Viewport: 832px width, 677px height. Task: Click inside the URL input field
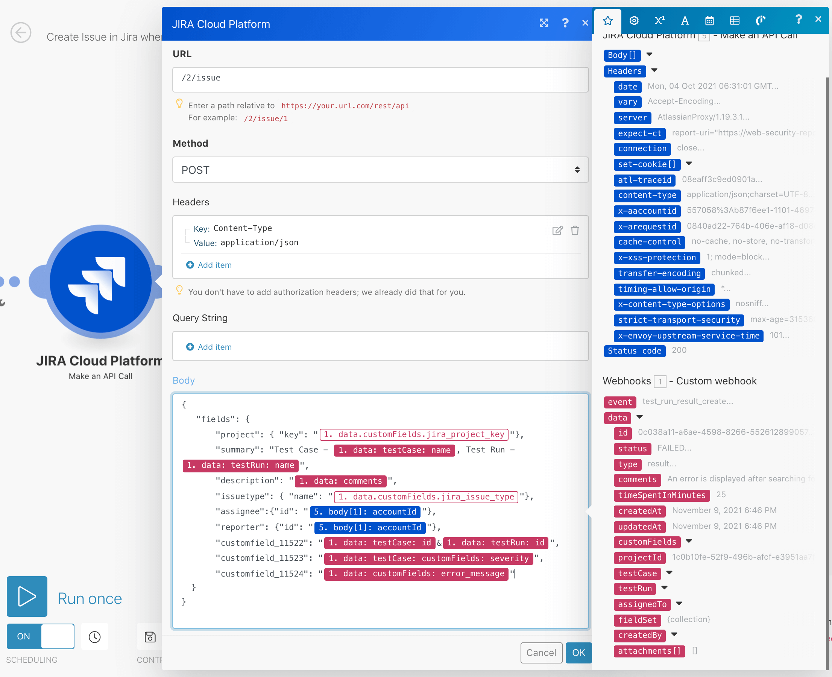pos(380,79)
